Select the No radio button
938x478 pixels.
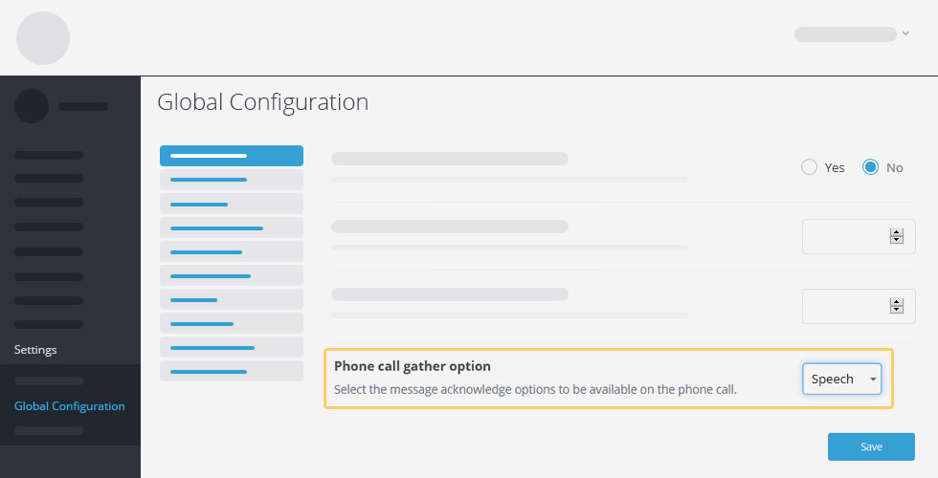(x=870, y=167)
